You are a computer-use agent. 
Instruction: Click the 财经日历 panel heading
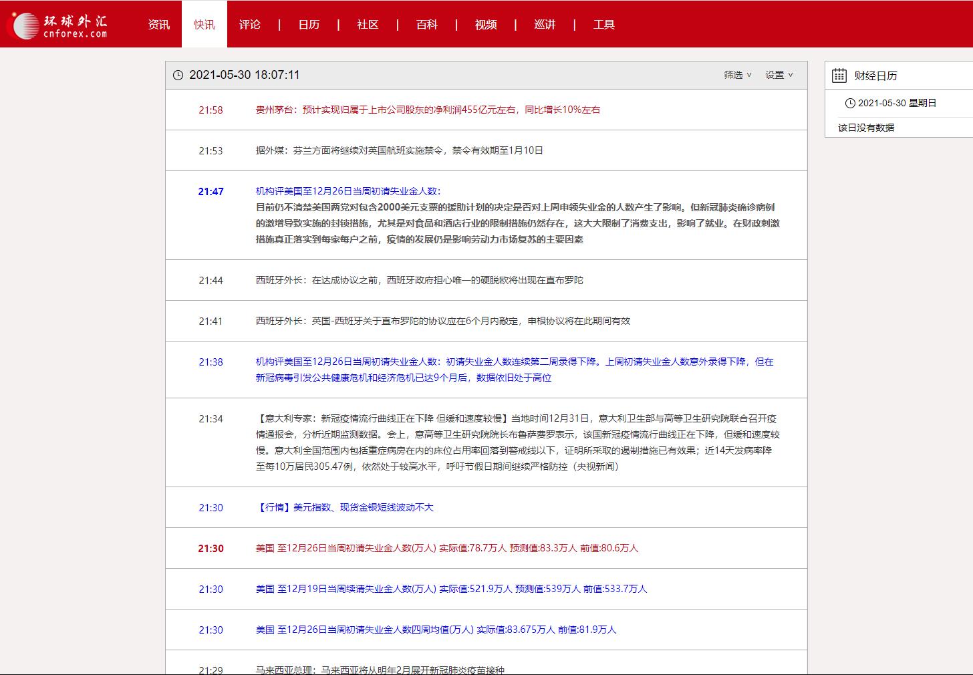click(875, 76)
